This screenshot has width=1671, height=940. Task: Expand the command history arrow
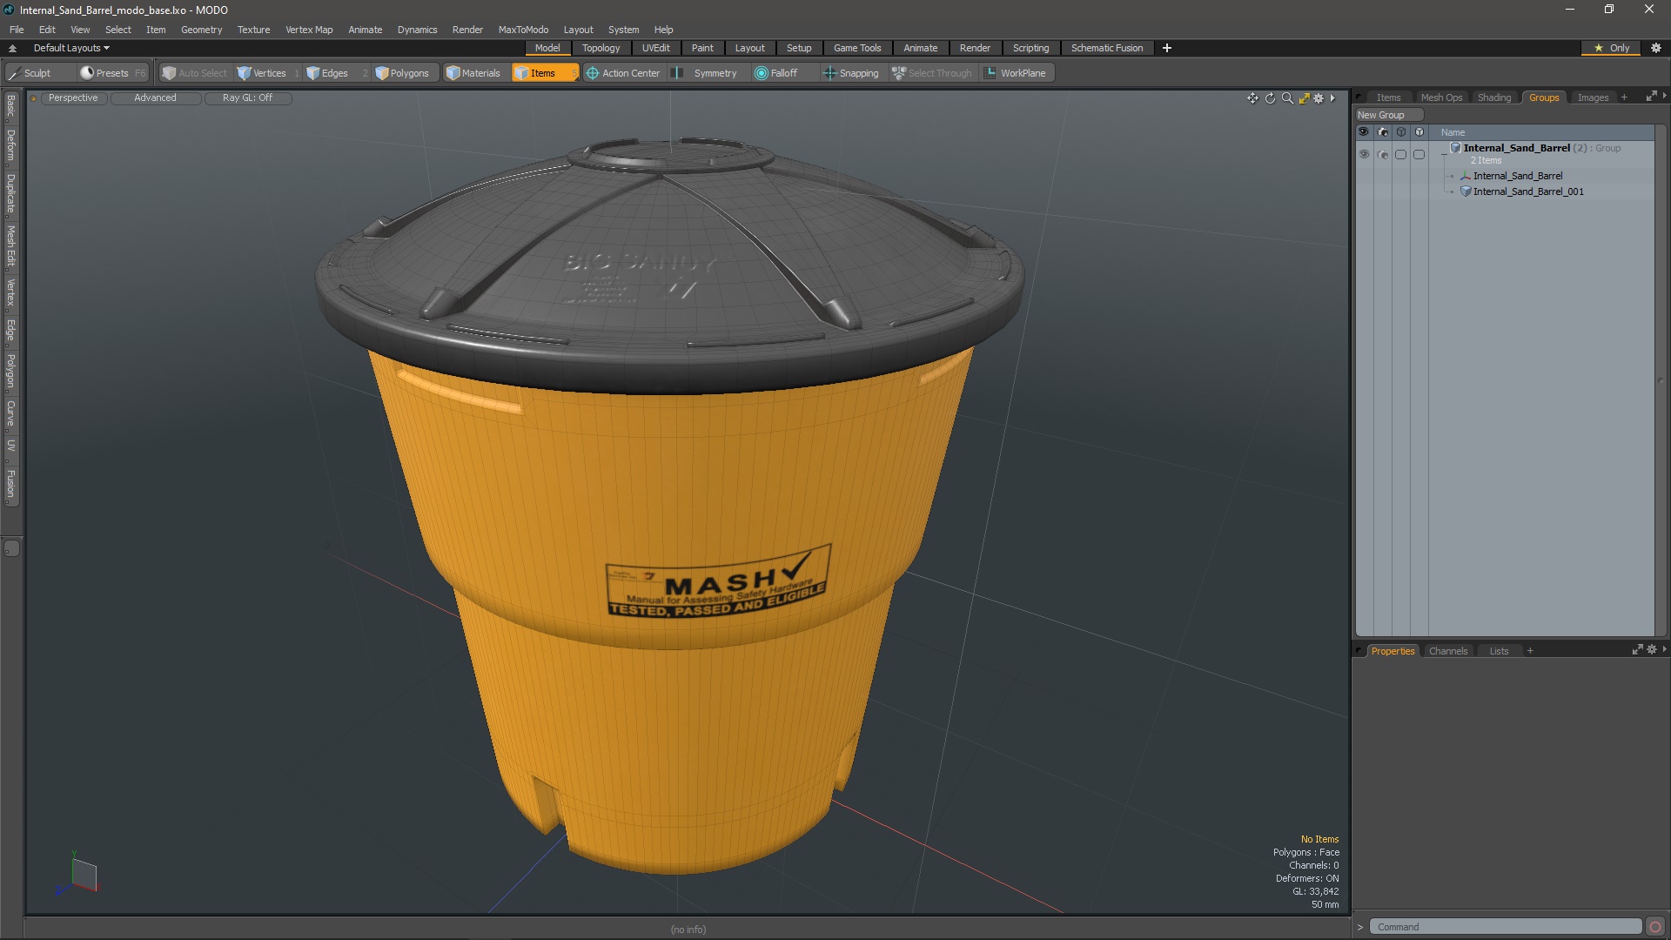tap(1360, 927)
